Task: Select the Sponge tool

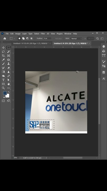Action: click(3, 76)
